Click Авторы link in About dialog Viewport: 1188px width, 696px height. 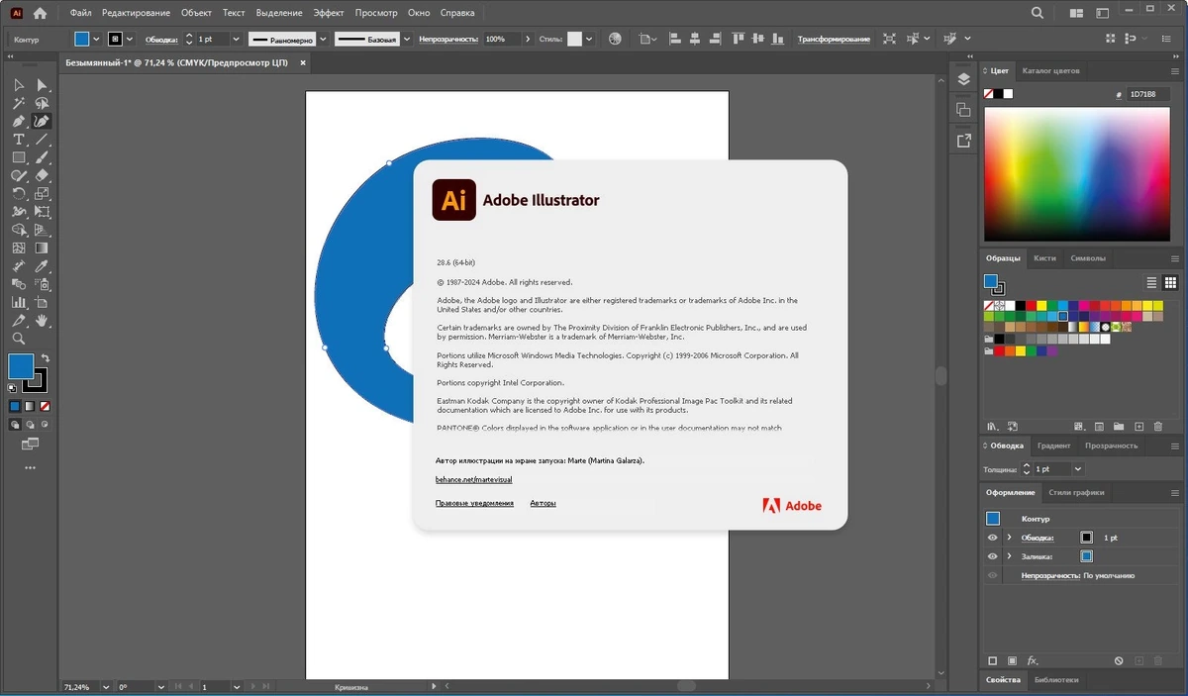coord(543,503)
